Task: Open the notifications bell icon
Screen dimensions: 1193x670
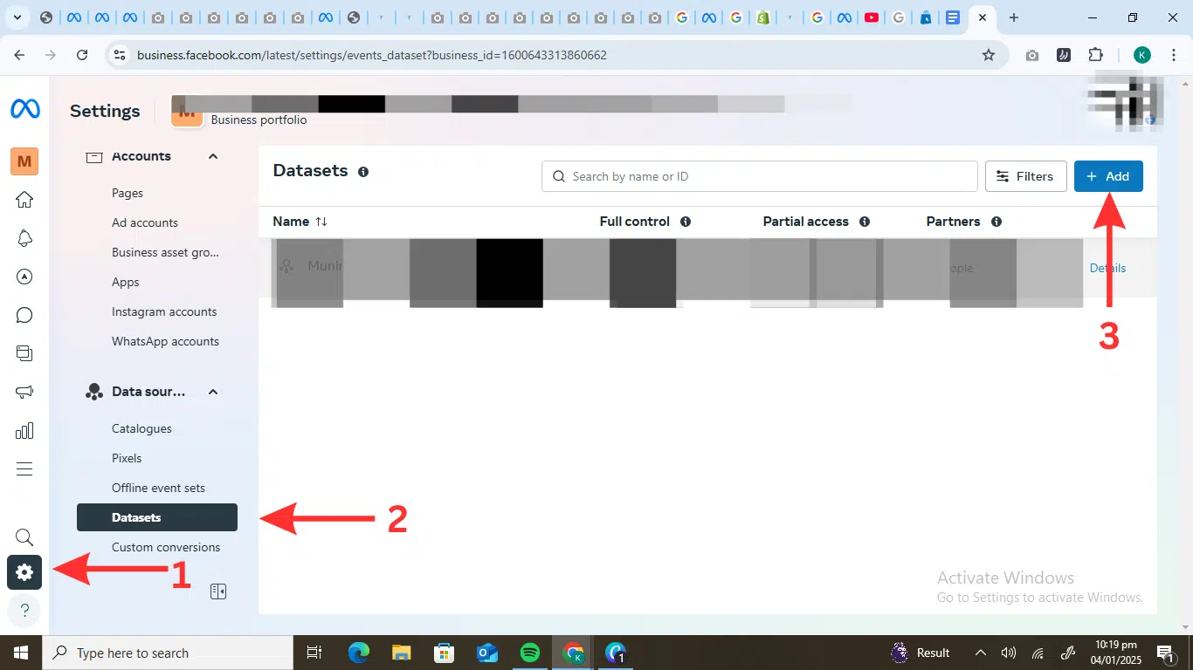Action: tap(24, 238)
